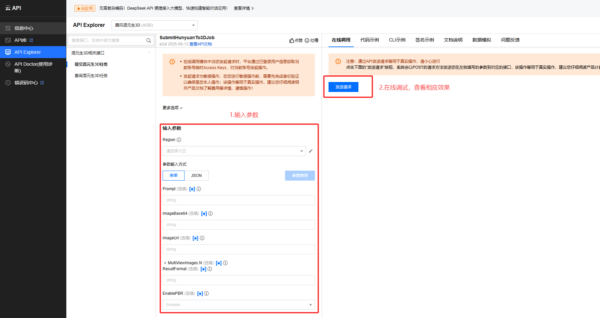Screen dimensions: 600x318
Task: Click the AI应用 badge
Action: point(85,8)
